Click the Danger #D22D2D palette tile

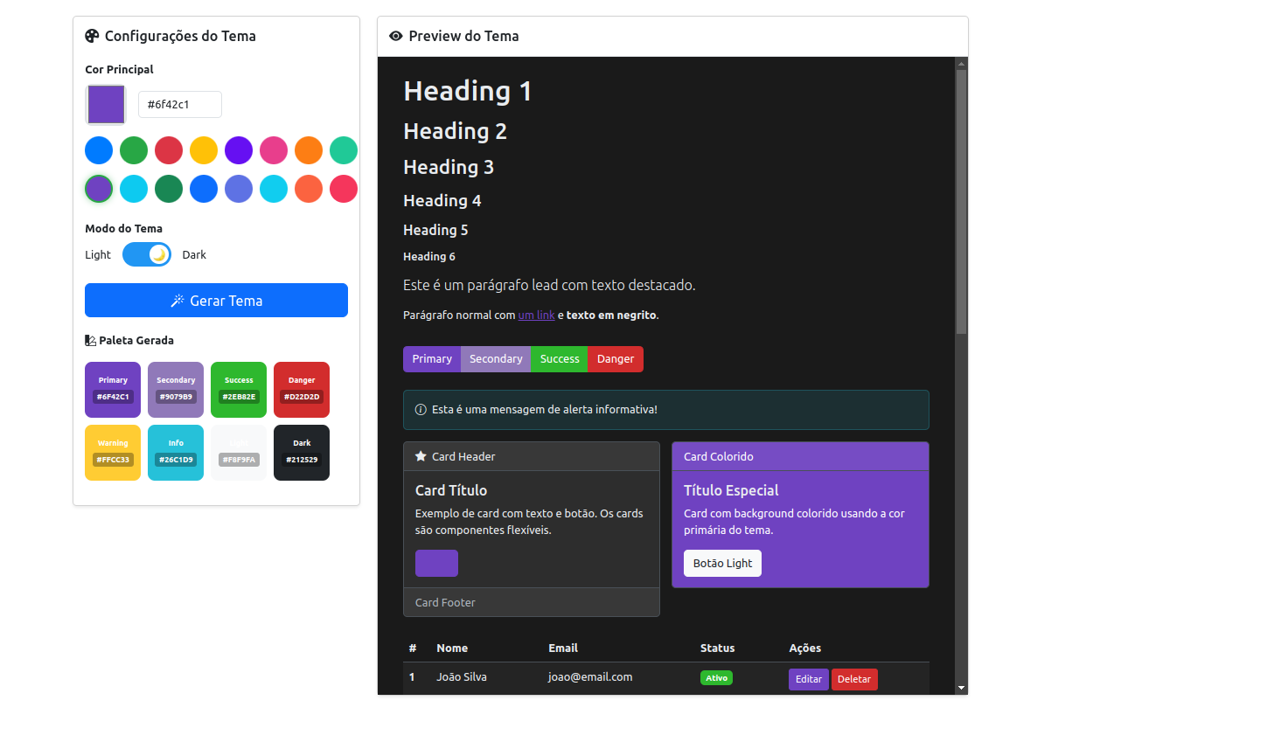point(302,390)
